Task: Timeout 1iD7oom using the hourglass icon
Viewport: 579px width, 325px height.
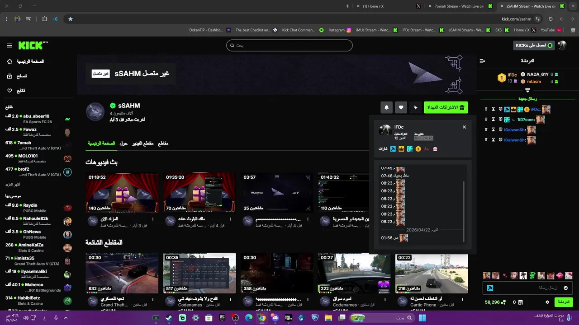Action: click(494, 120)
